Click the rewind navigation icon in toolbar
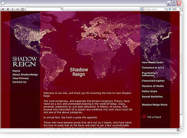Screen dimensions: 187x138 click(3, 9)
